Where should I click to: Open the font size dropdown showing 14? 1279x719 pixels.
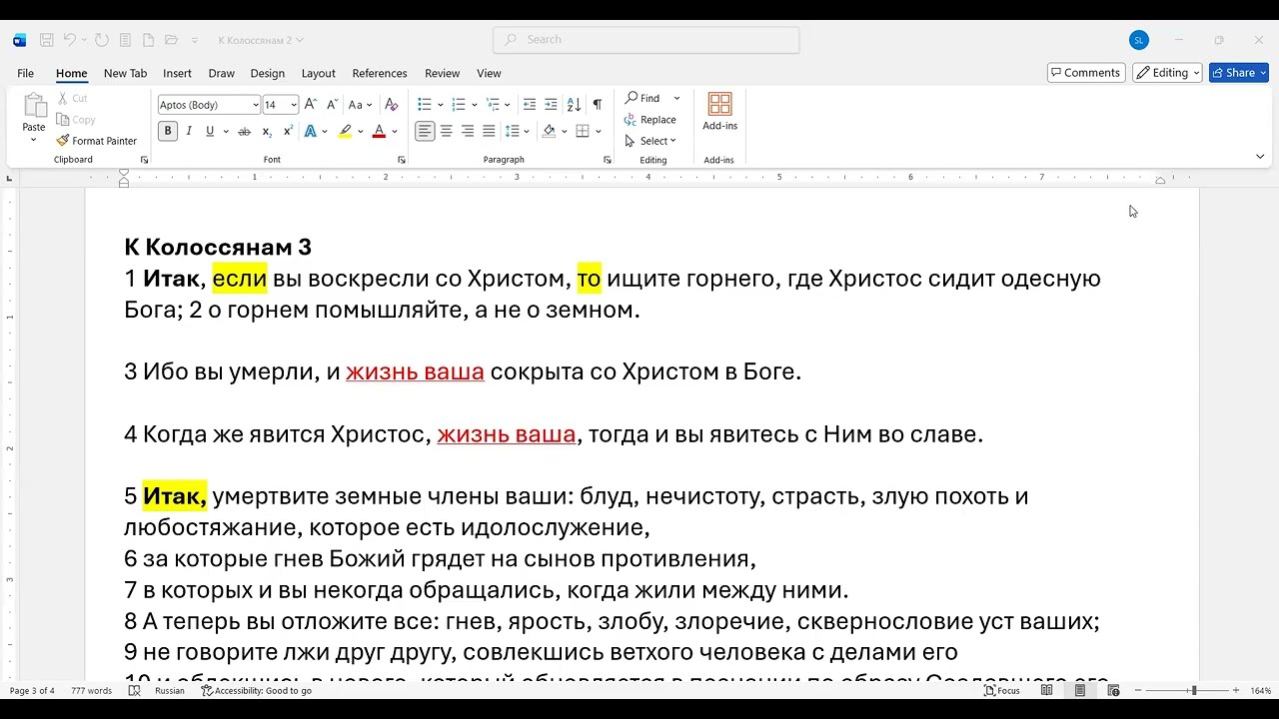point(294,105)
